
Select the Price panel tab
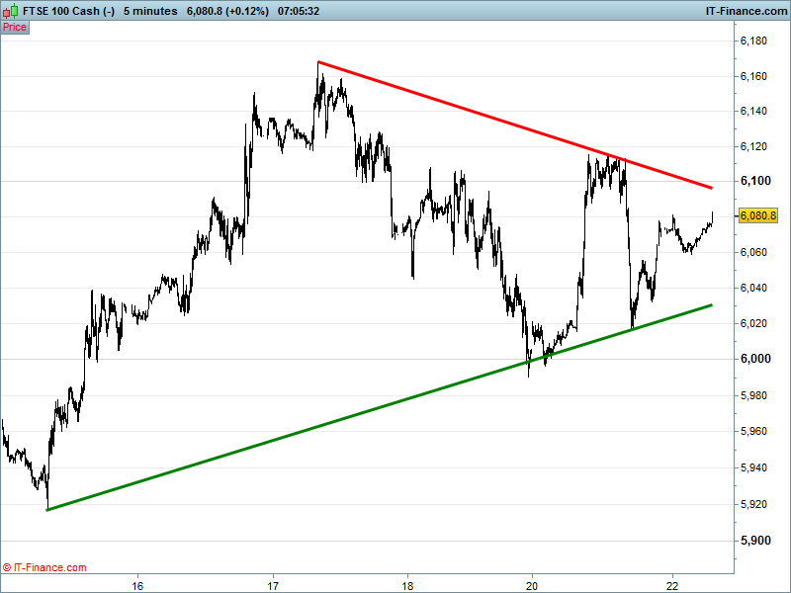point(15,28)
